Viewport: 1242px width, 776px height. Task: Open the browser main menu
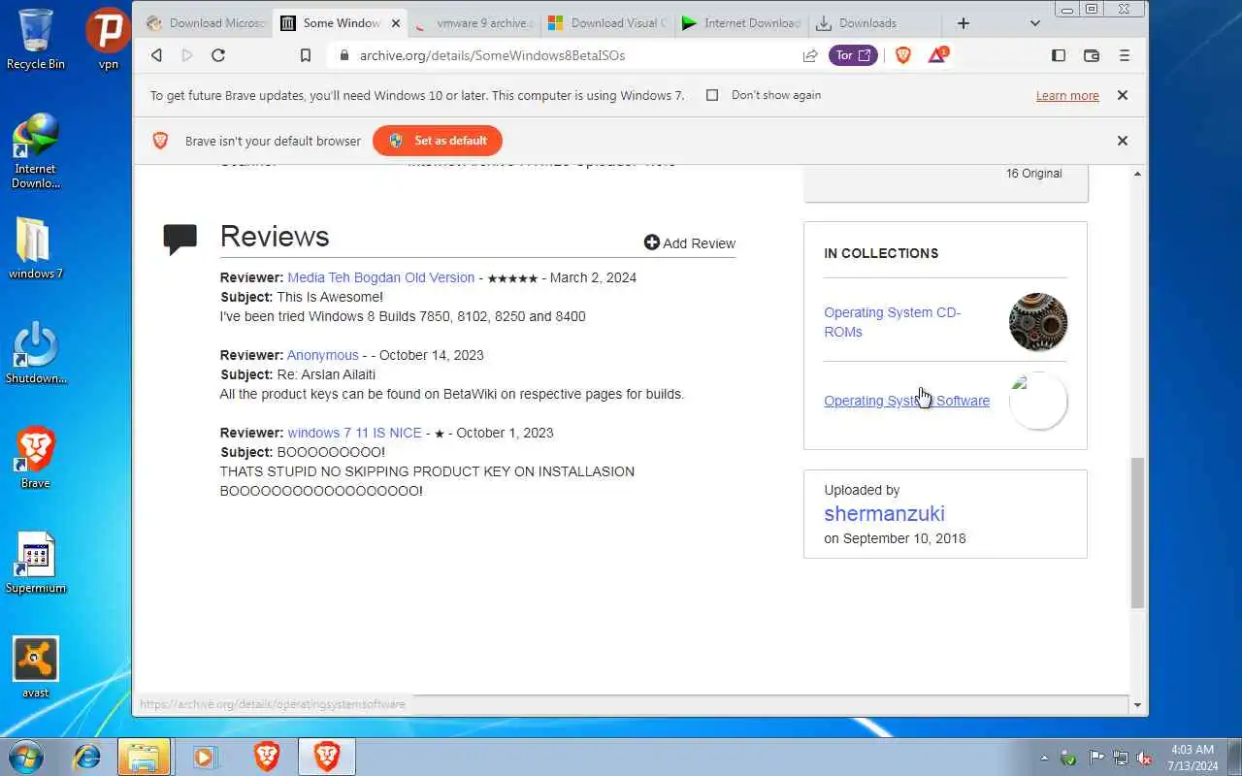1125,55
